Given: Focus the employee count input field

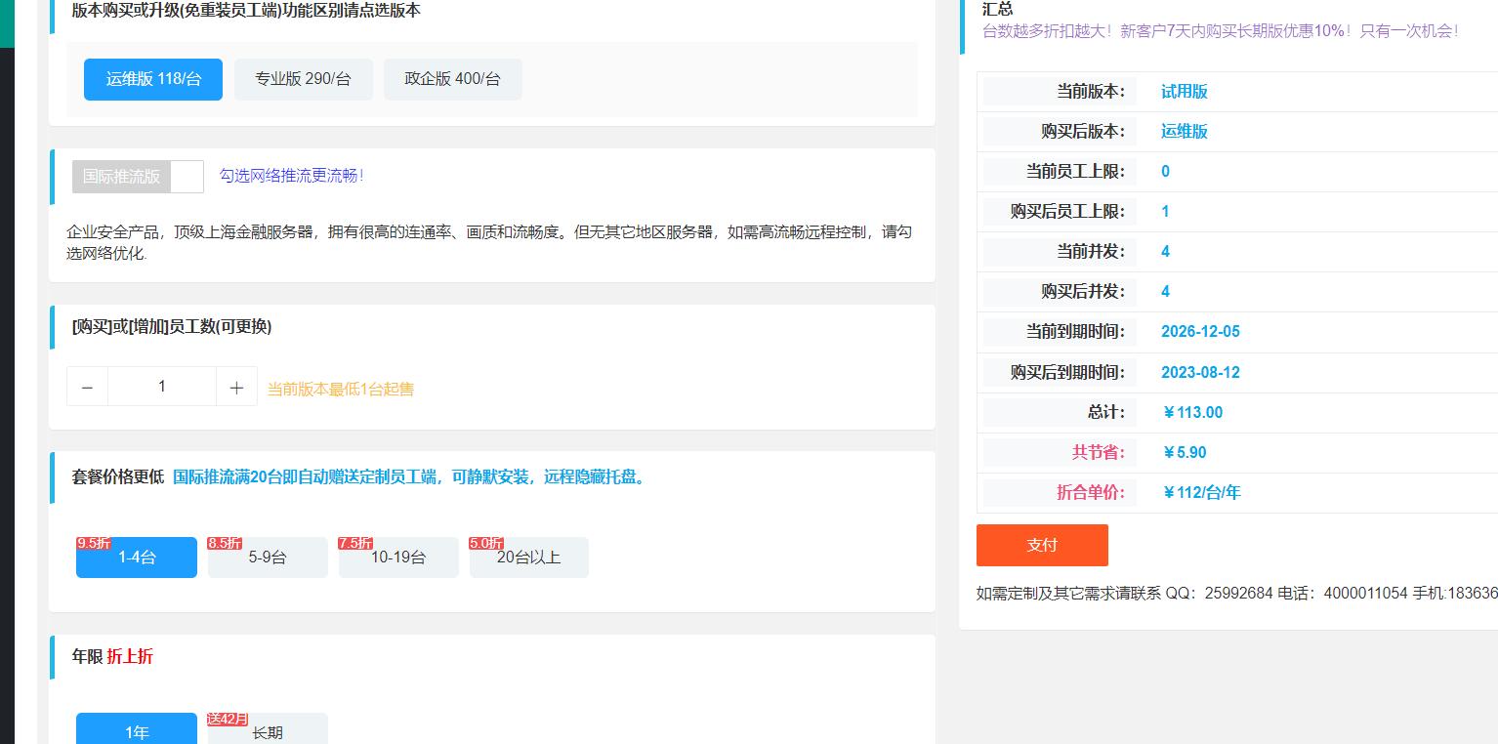Looking at the screenshot, I should (x=161, y=387).
